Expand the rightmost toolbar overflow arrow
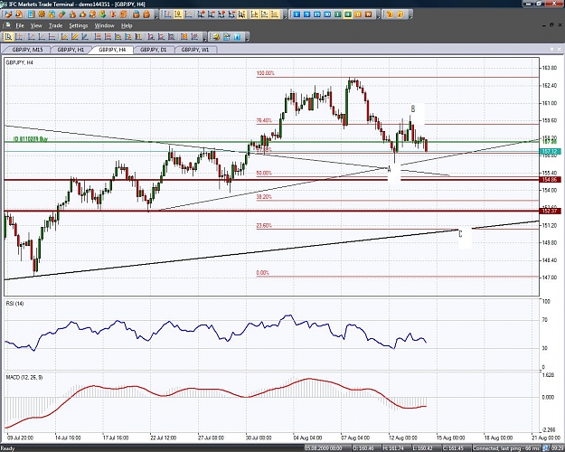This screenshot has height=452, width=565. point(410,16)
